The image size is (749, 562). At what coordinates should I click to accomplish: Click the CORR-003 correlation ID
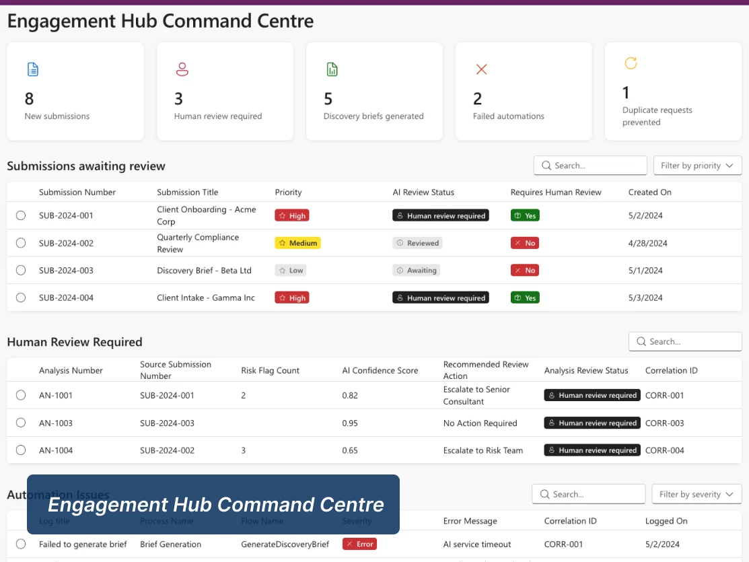click(x=664, y=423)
